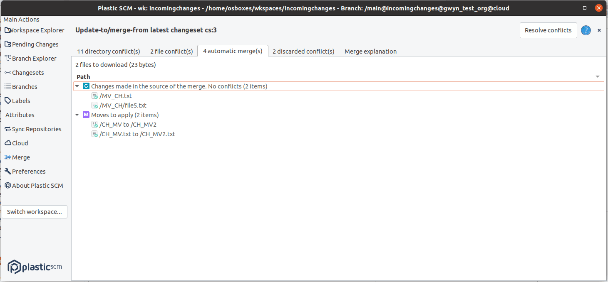Click the teal C changes category icon
The image size is (608, 282).
(86, 86)
